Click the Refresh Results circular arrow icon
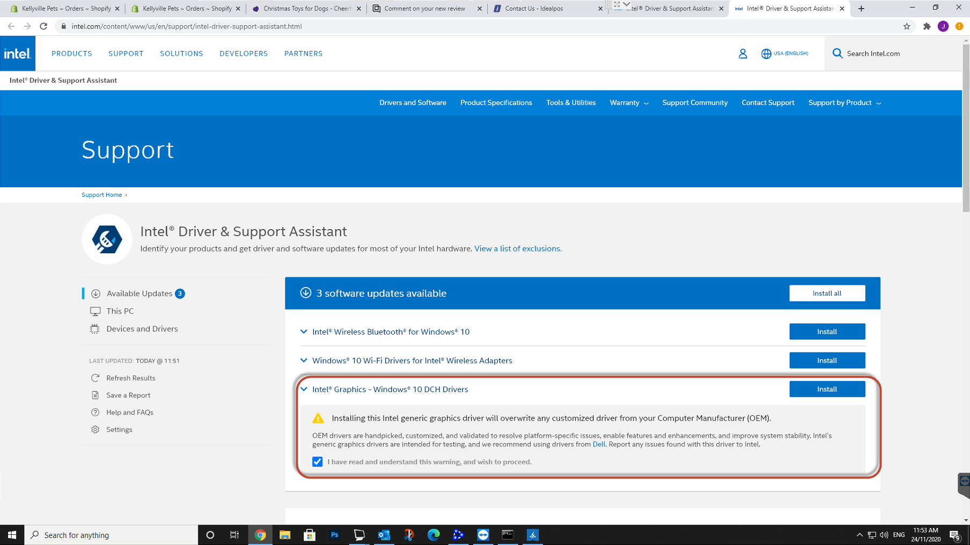 click(95, 378)
